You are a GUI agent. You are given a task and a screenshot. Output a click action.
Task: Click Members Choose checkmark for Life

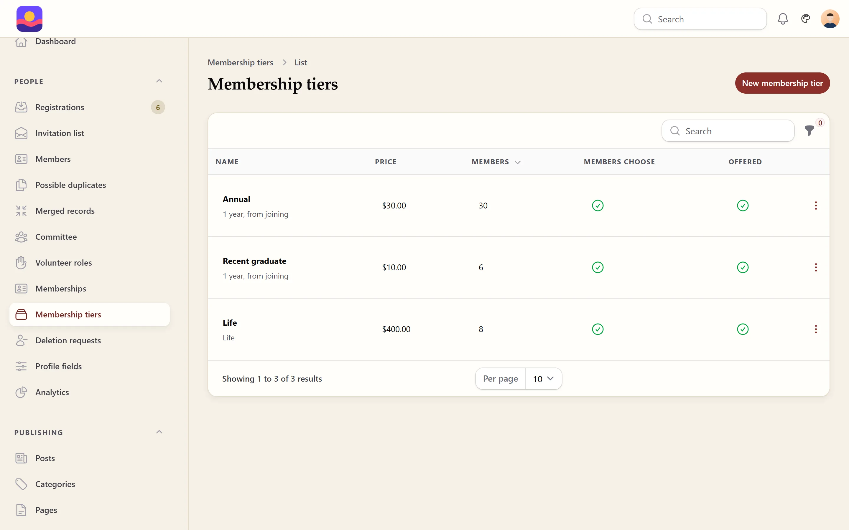pos(598,329)
